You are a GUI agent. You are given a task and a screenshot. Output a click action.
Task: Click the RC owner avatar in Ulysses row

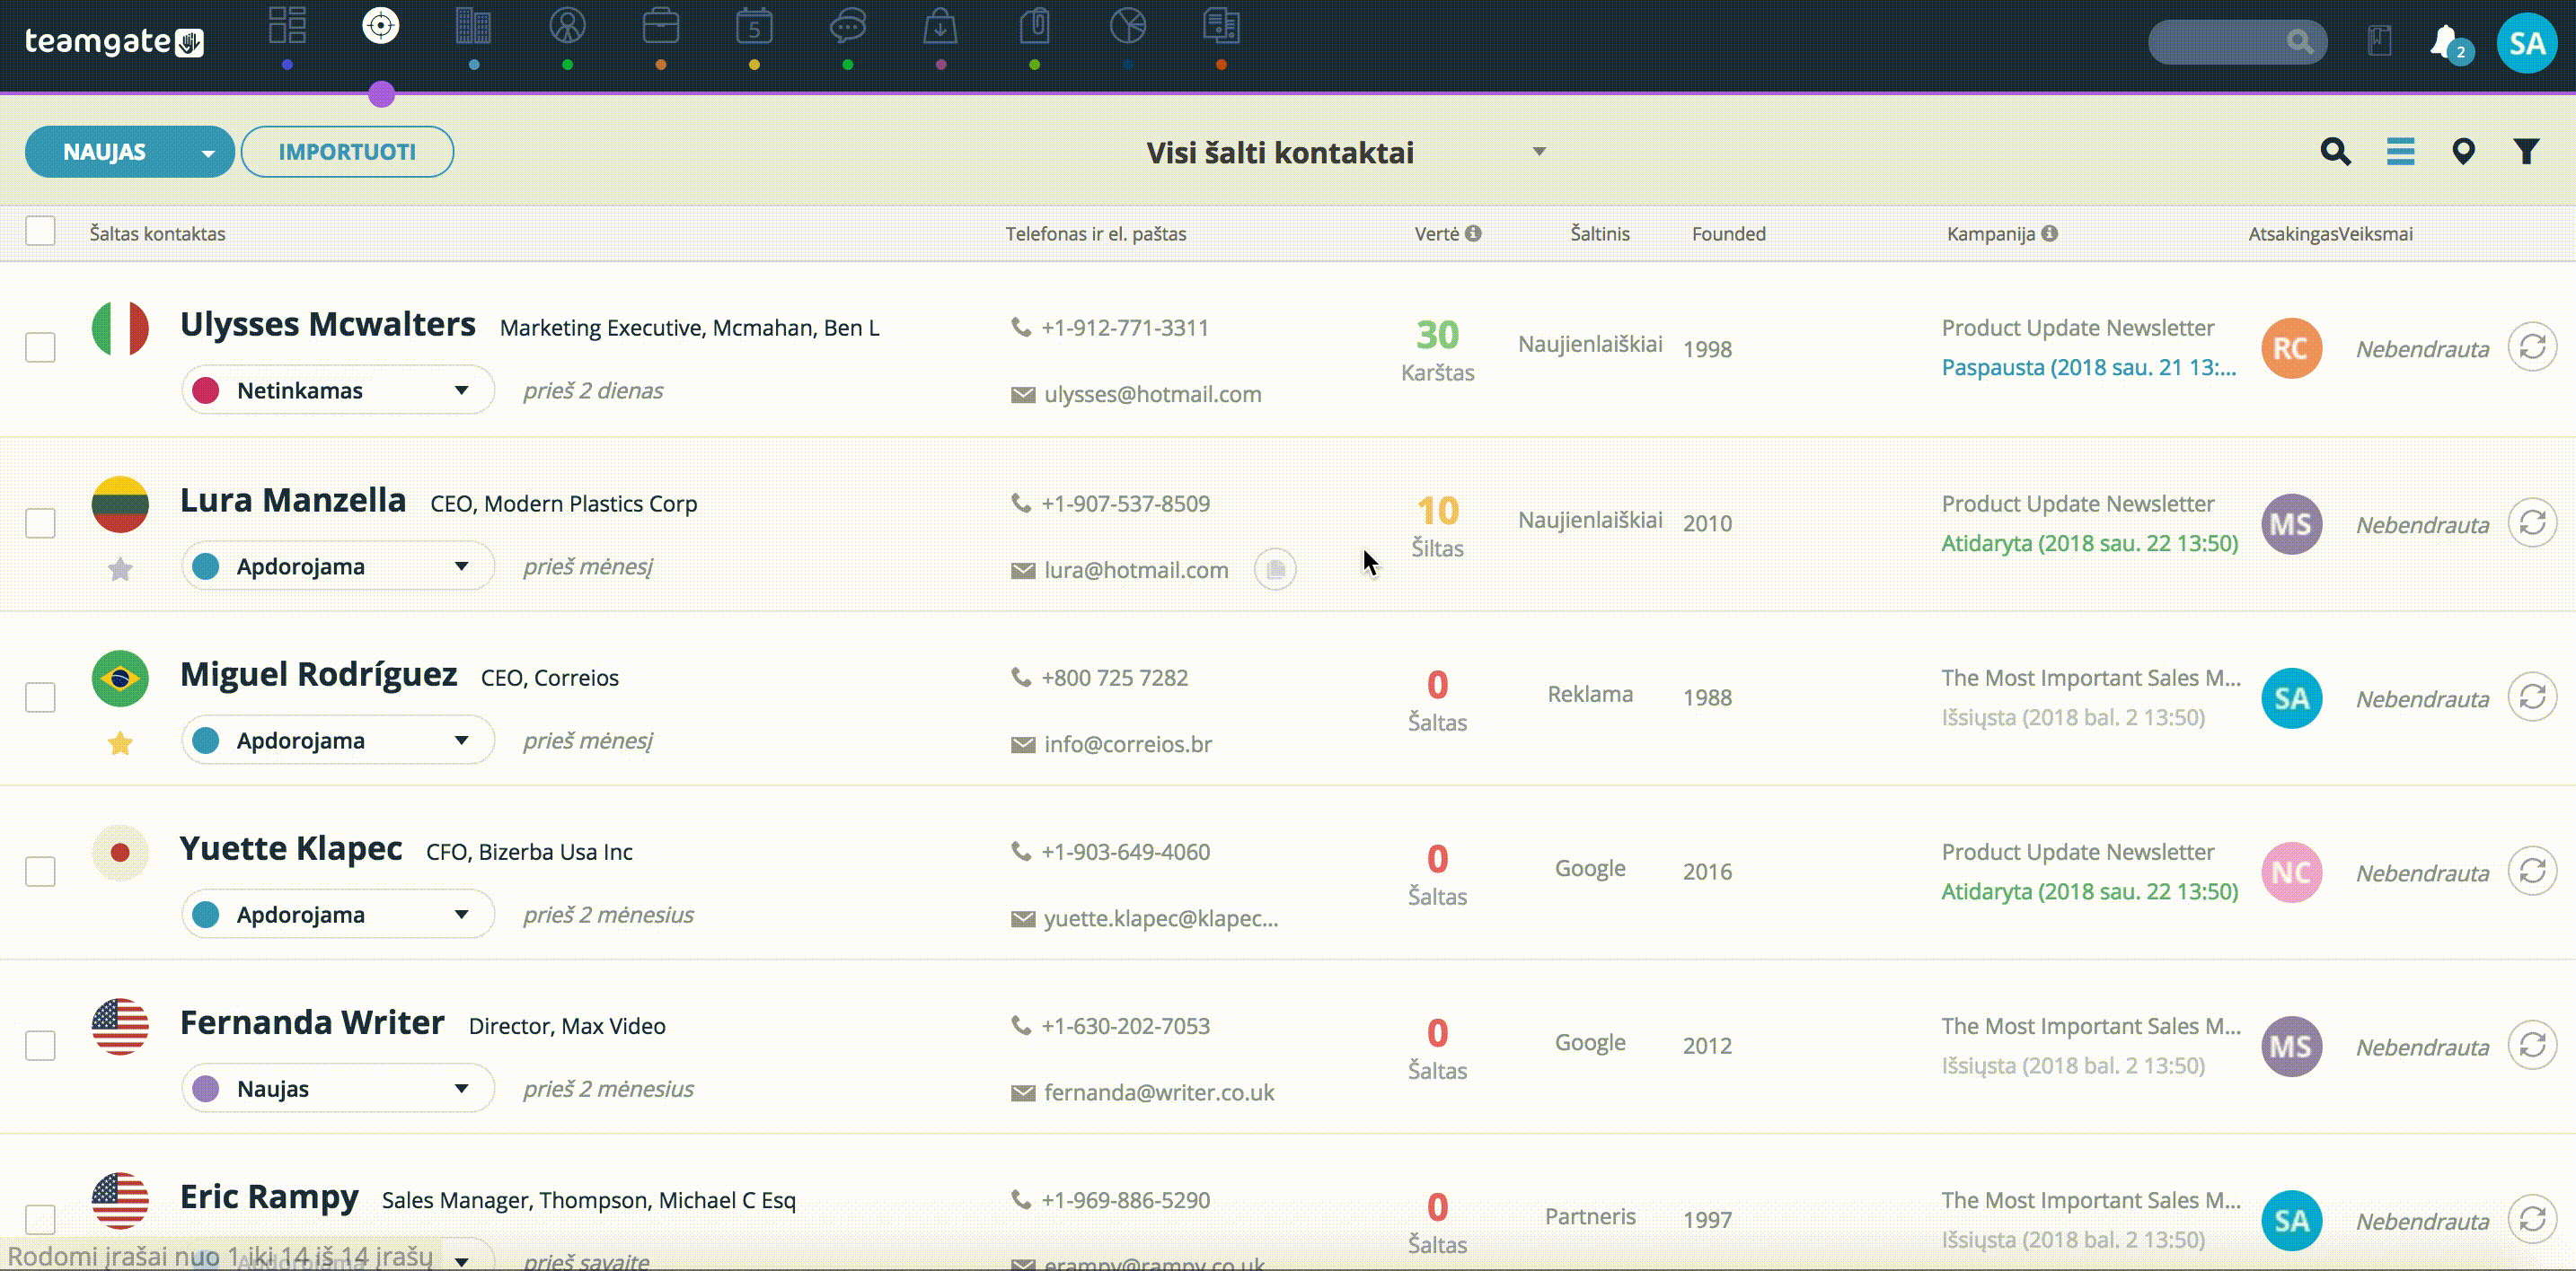click(x=2291, y=347)
